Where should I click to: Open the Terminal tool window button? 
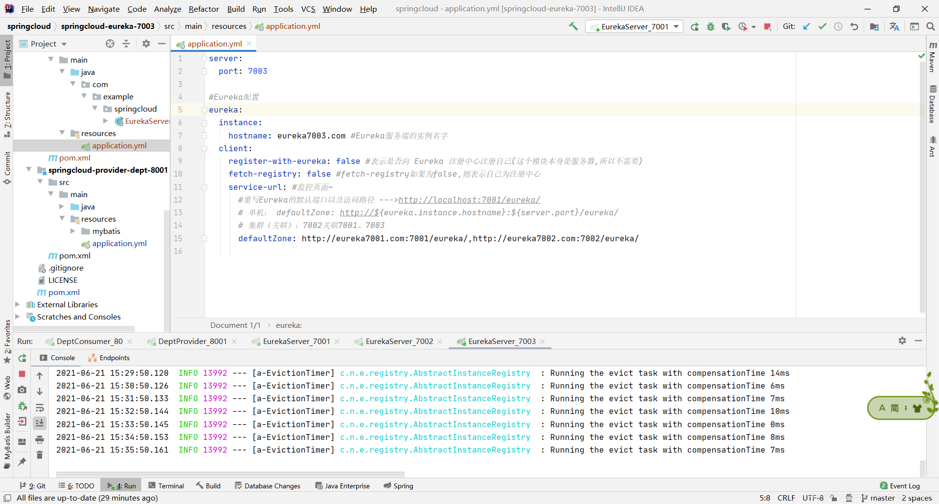pyautogui.click(x=166, y=485)
